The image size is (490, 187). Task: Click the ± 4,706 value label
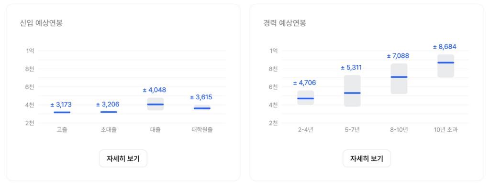click(305, 83)
